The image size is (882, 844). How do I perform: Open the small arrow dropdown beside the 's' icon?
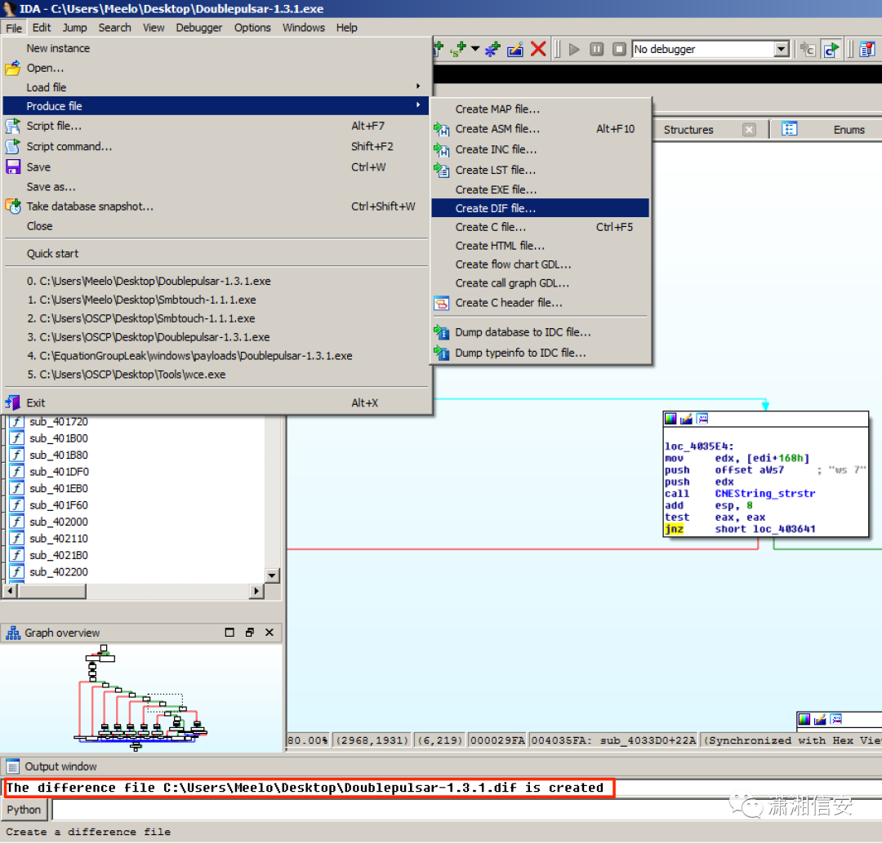coord(475,49)
